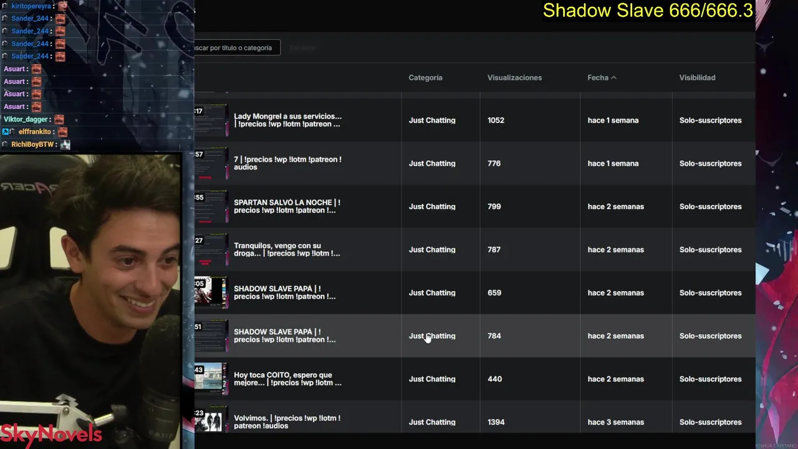Click the 'Buscar por título o categoría' search field
Image resolution: width=798 pixels, height=449 pixels.
pyautogui.click(x=237, y=47)
